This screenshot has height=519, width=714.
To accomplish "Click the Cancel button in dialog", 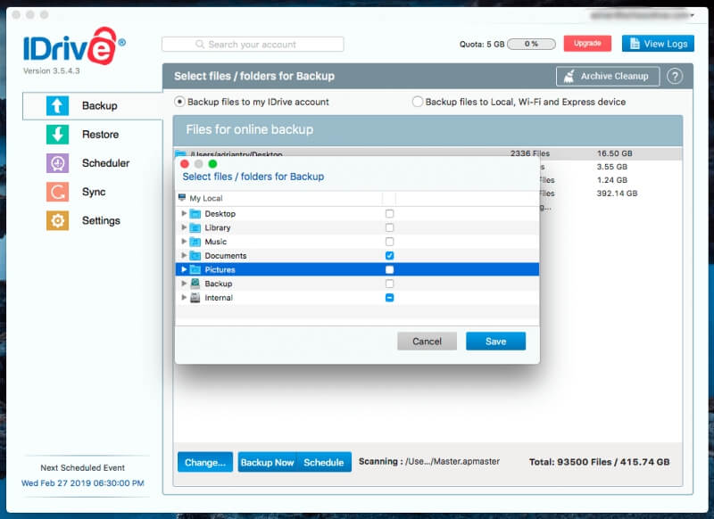I will (x=427, y=342).
